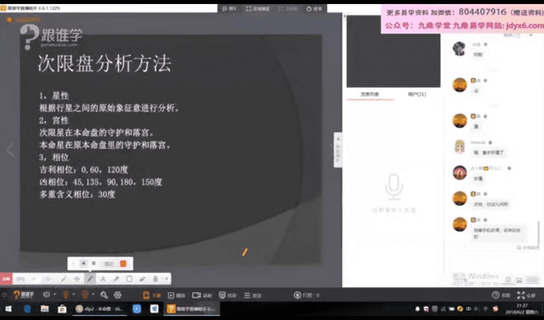The width and height of the screenshot is (544, 320).
Task: Select the move cross-arrow tool
Action: 77,278
